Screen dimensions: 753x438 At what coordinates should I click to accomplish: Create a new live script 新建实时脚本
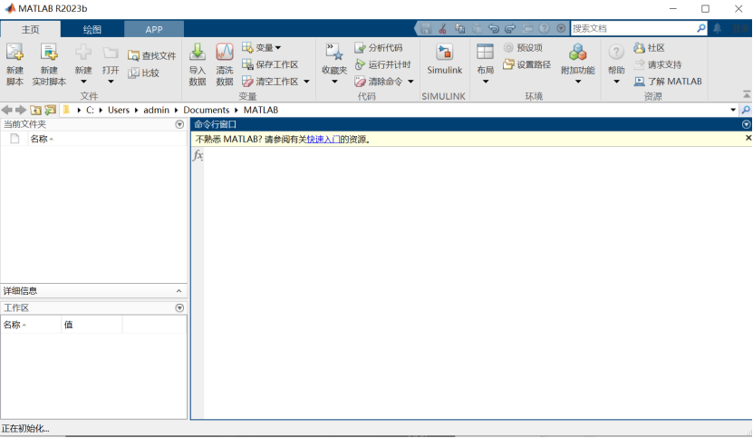(x=49, y=64)
